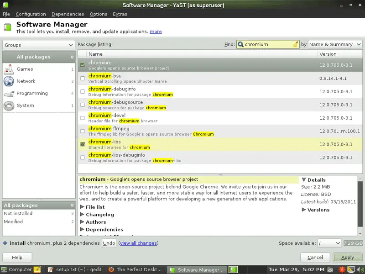Click the Cancel button
The height and width of the screenshot is (274, 365).
315,257
